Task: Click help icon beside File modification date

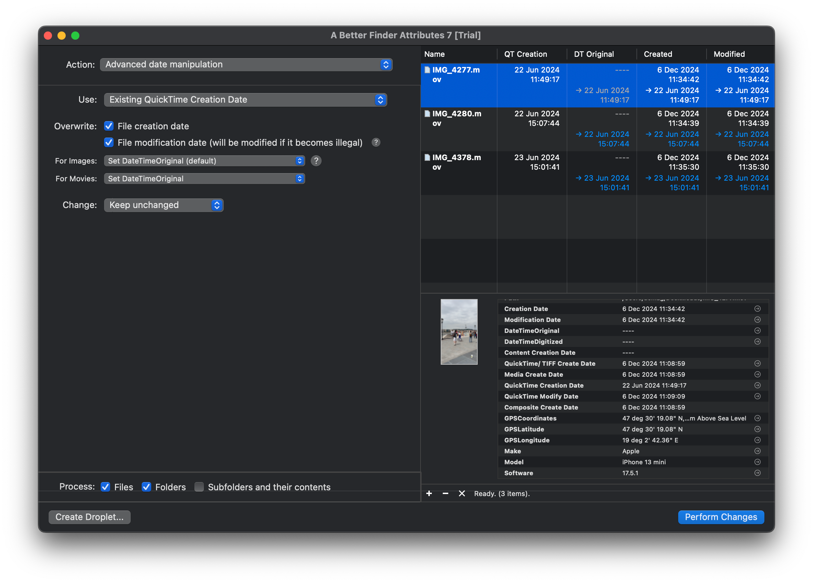Action: (x=376, y=143)
